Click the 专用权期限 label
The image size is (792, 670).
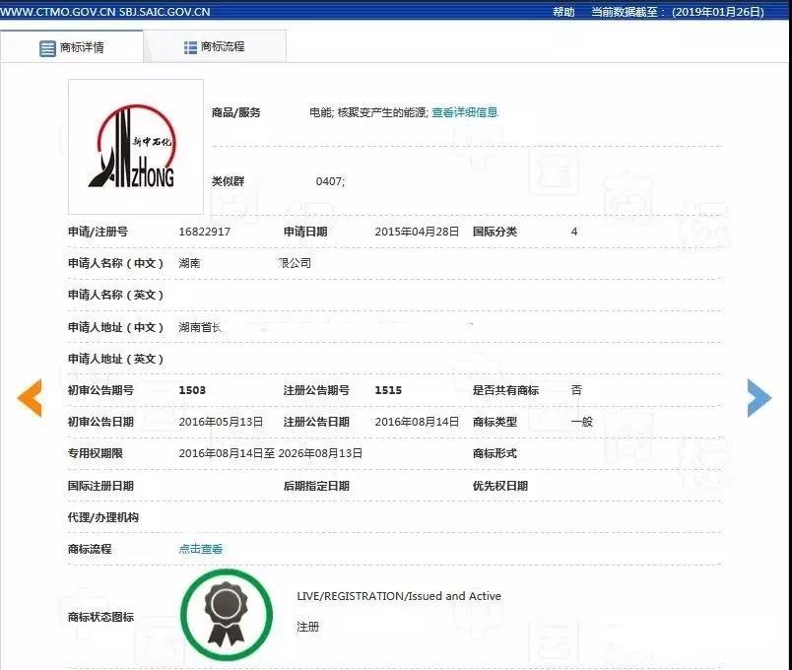point(96,453)
